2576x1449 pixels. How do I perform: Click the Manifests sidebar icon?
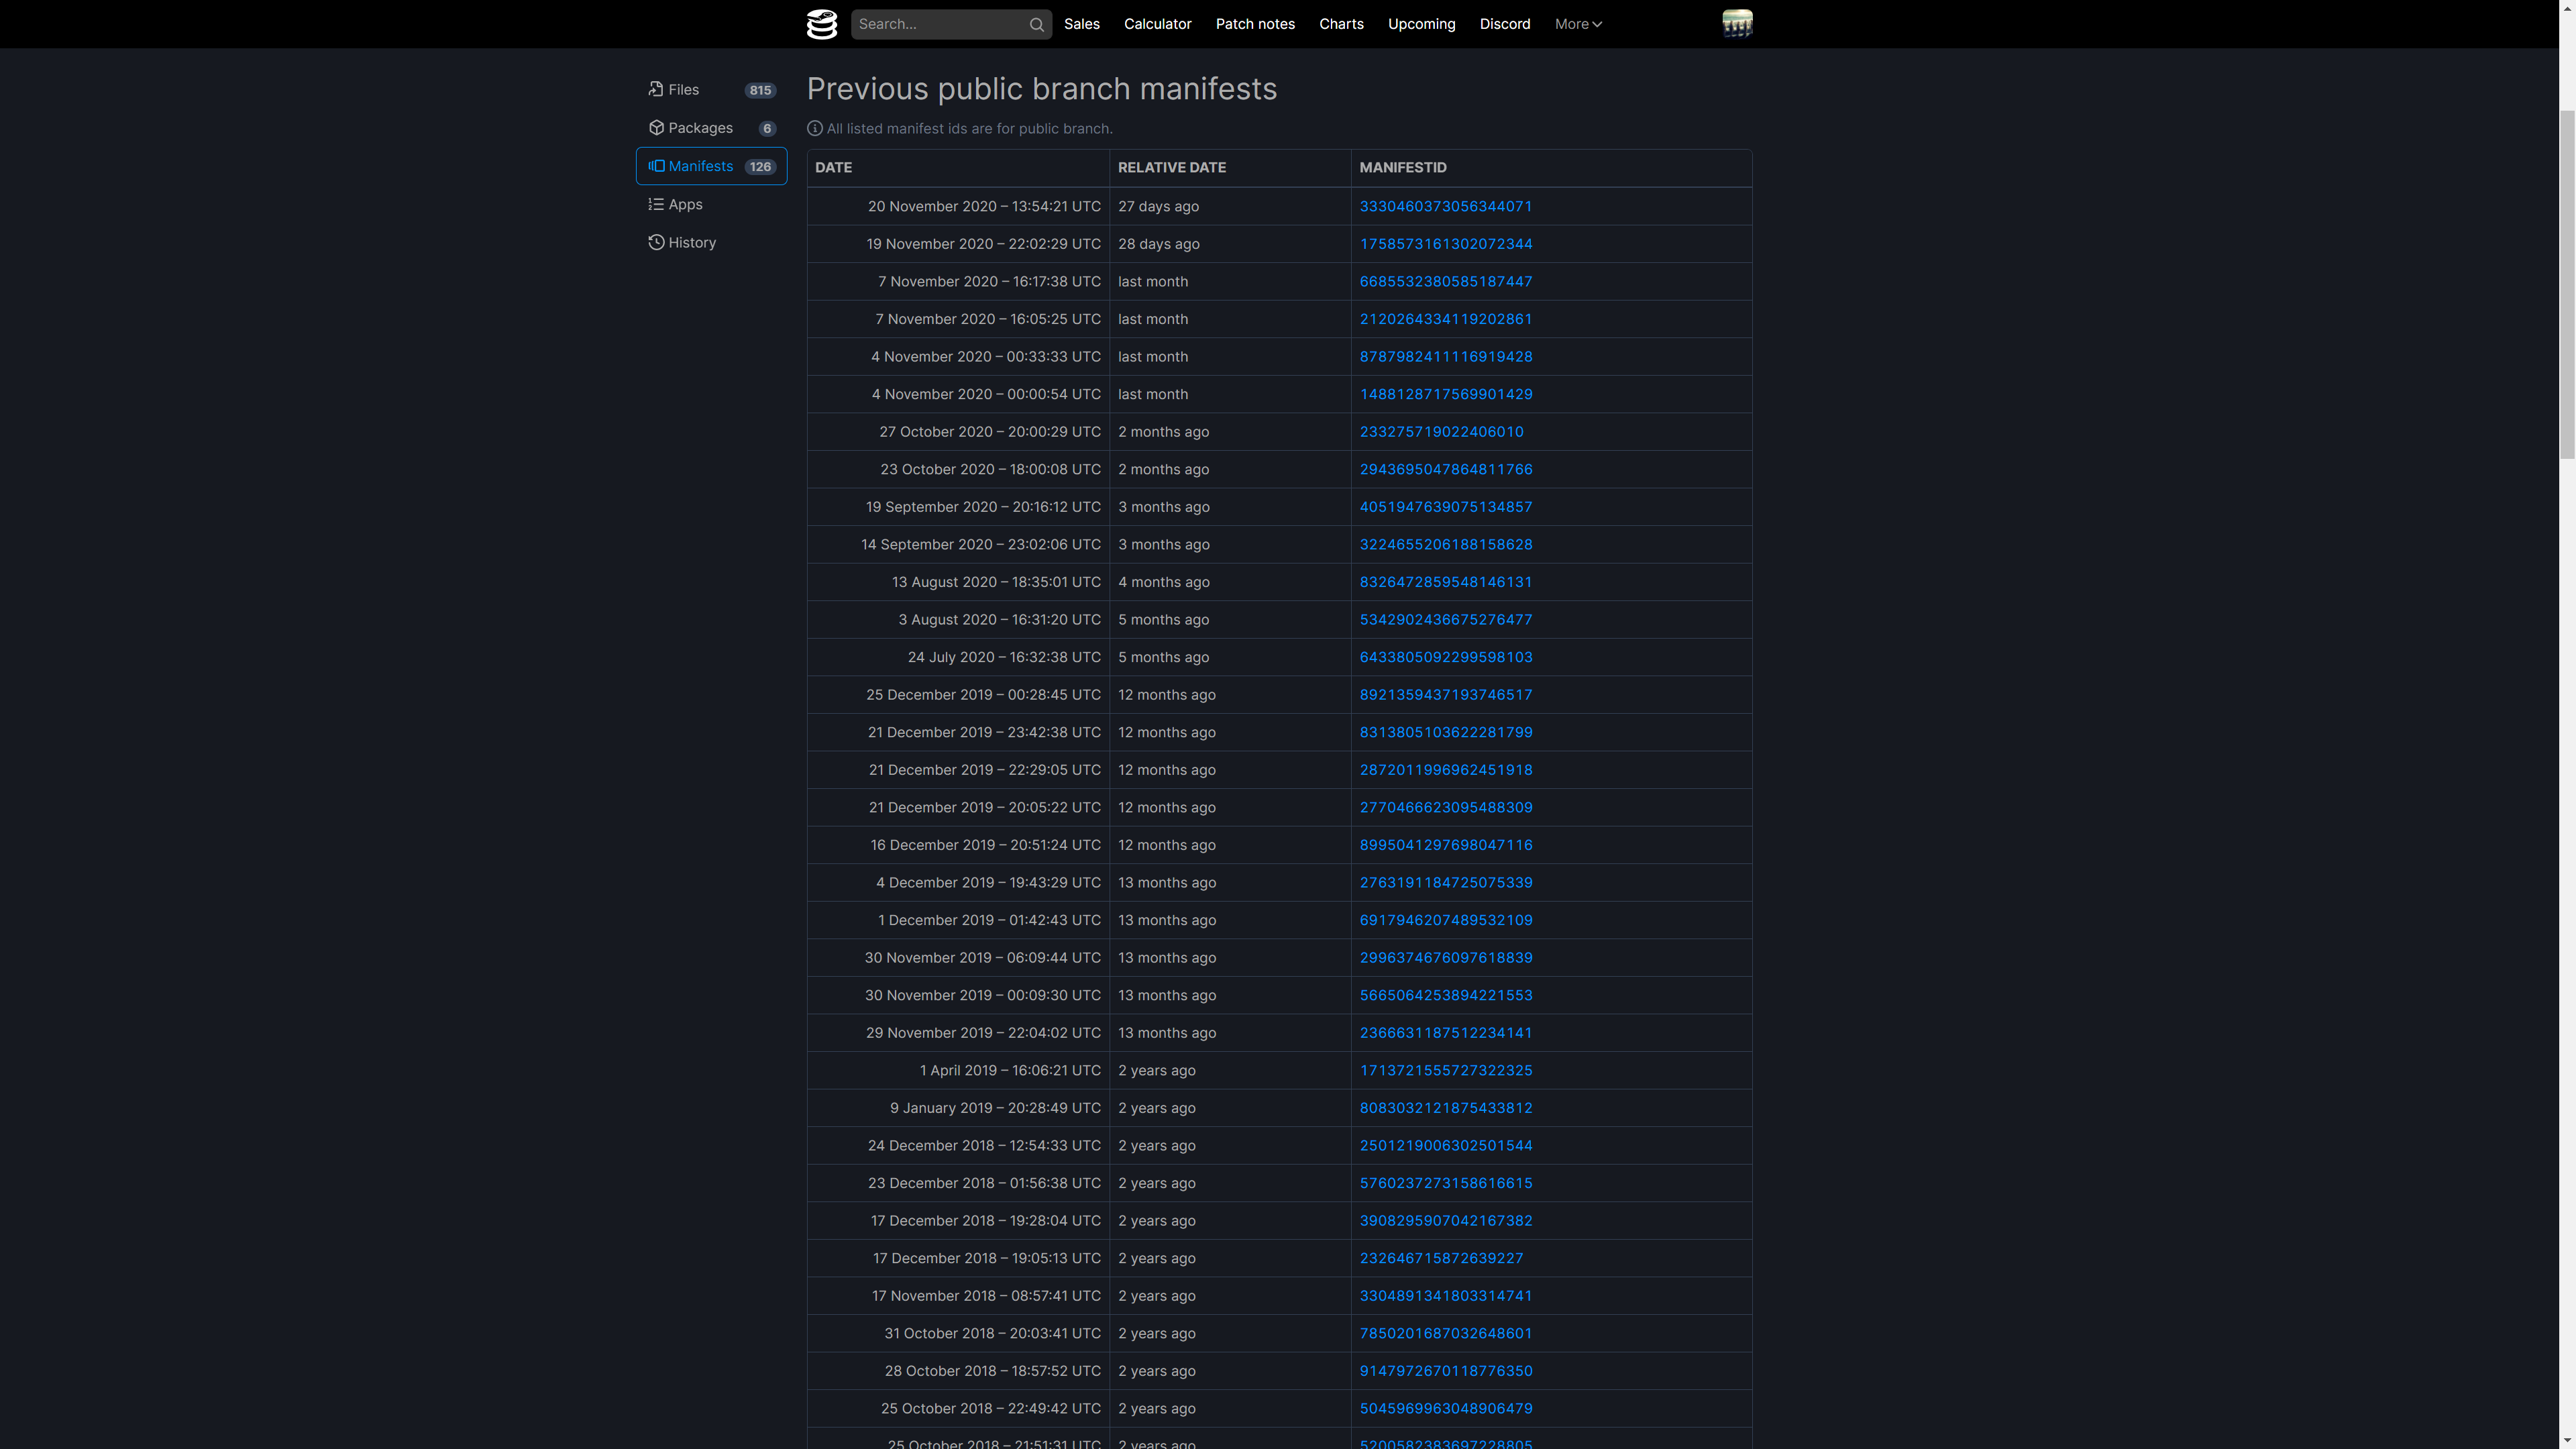click(656, 166)
